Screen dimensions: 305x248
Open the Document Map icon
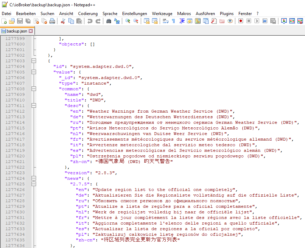(x=197, y=21)
